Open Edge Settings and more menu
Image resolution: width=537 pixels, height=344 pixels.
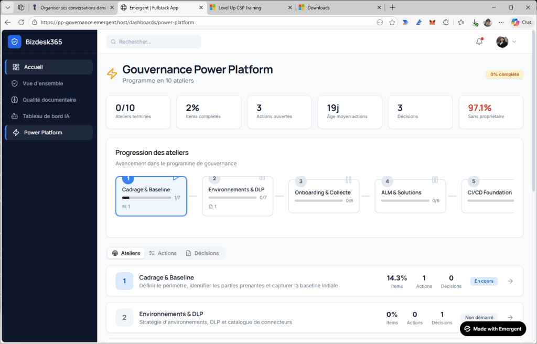(x=501, y=23)
